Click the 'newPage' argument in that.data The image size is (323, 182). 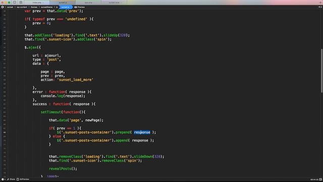(x=92, y=120)
